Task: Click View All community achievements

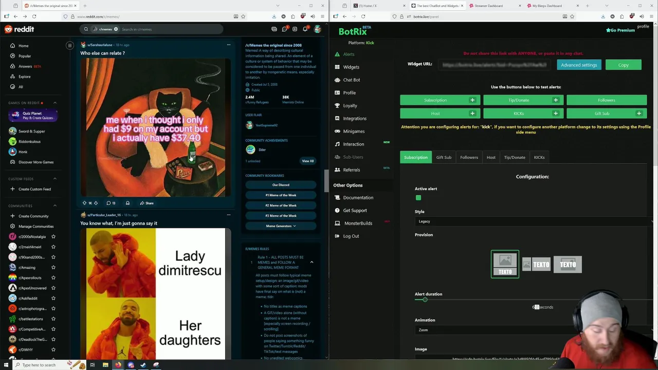Action: [x=307, y=161]
